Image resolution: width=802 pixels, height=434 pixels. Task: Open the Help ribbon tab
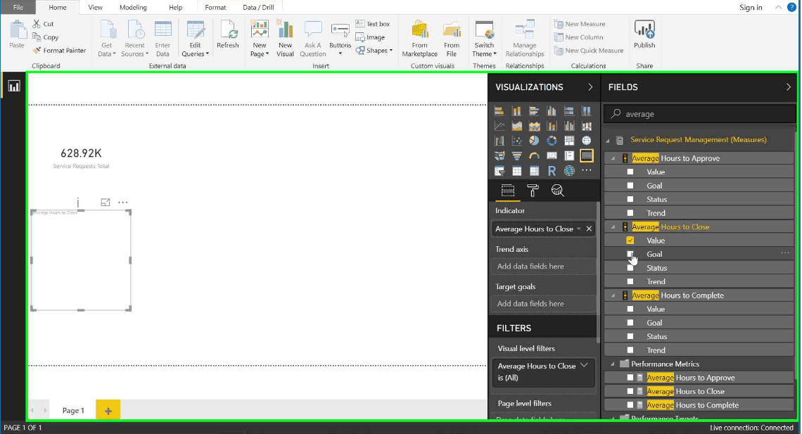pos(175,7)
